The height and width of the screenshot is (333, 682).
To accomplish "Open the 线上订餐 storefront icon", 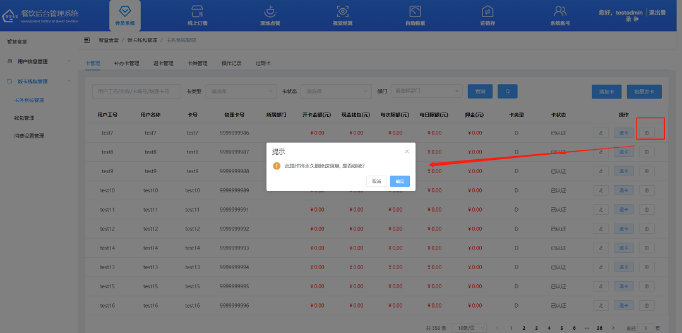I will (197, 11).
